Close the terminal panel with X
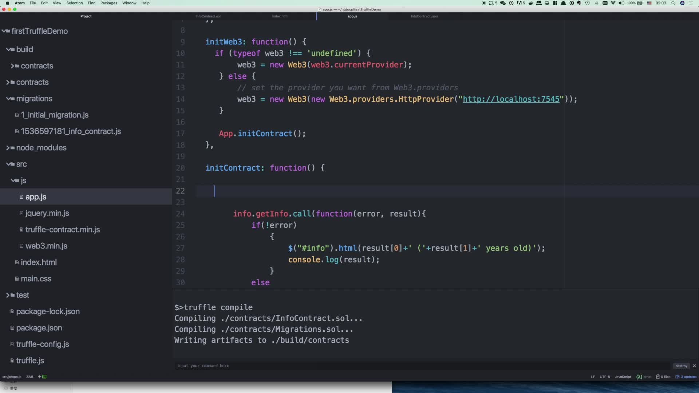Viewport: 699px width, 393px height. point(694,366)
